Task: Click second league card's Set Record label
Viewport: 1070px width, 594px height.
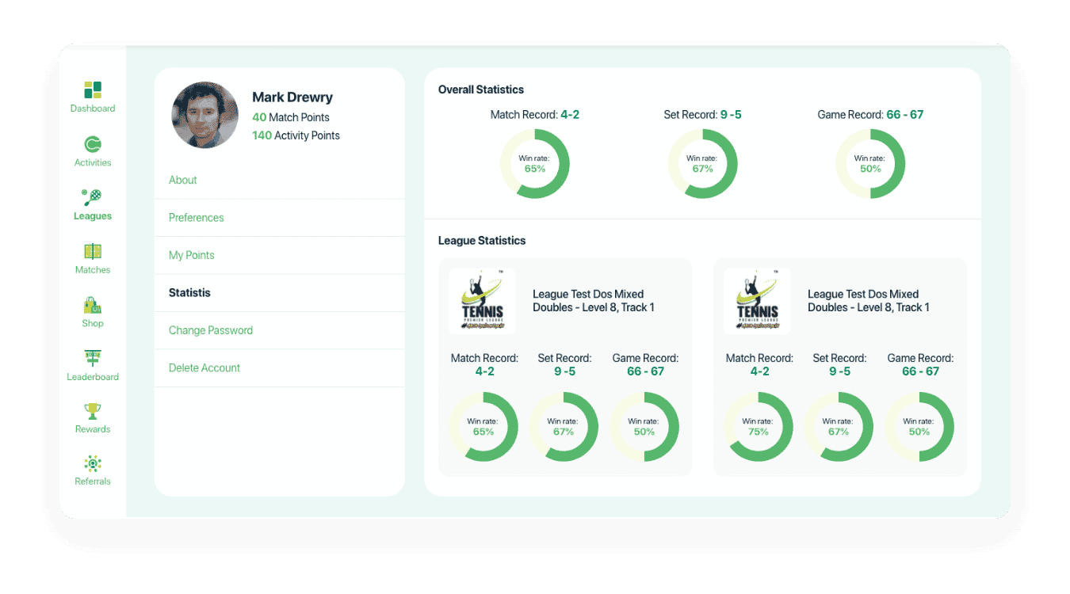Action: pyautogui.click(x=839, y=358)
